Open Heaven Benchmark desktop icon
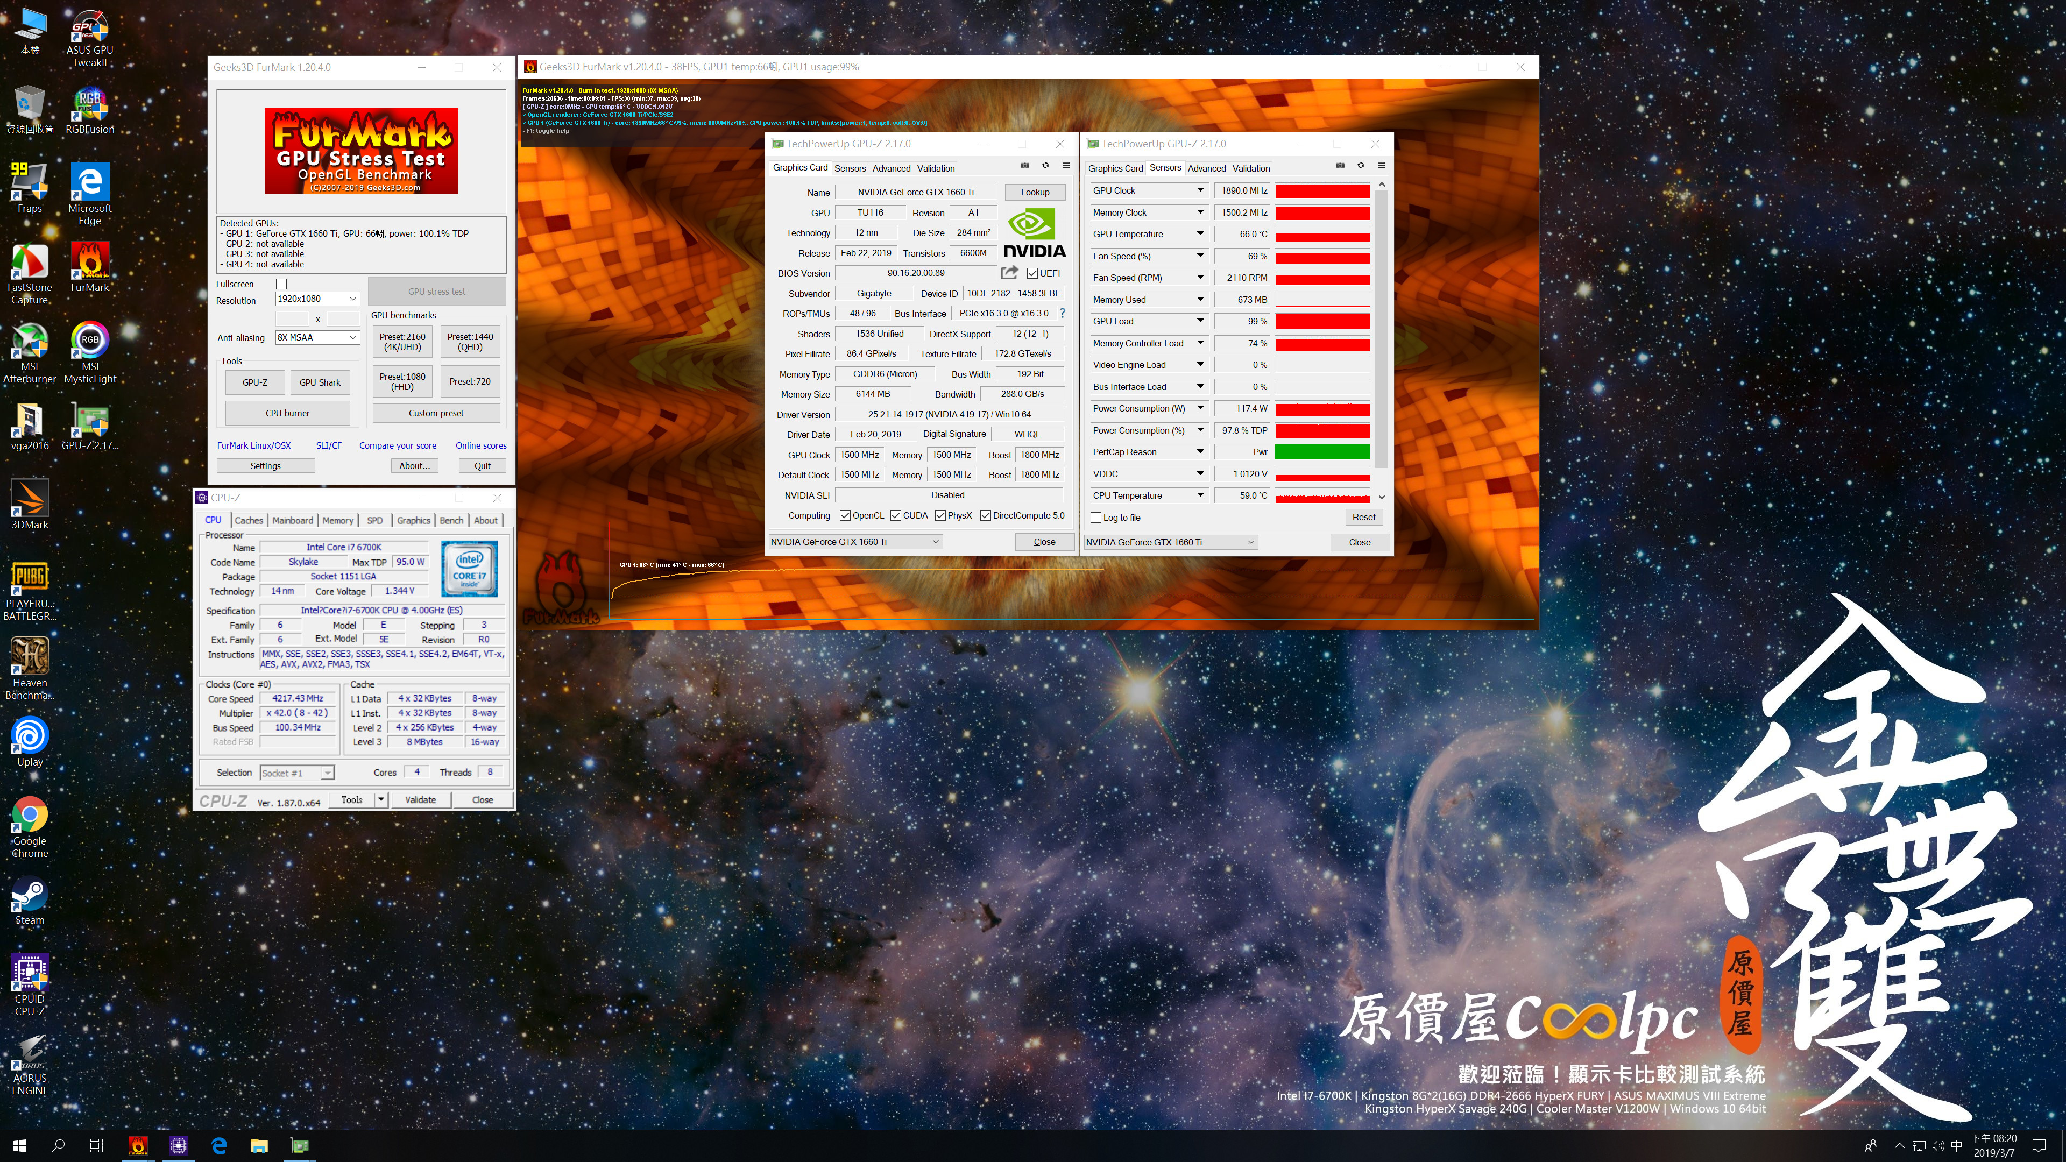The height and width of the screenshot is (1162, 2066). coord(30,669)
